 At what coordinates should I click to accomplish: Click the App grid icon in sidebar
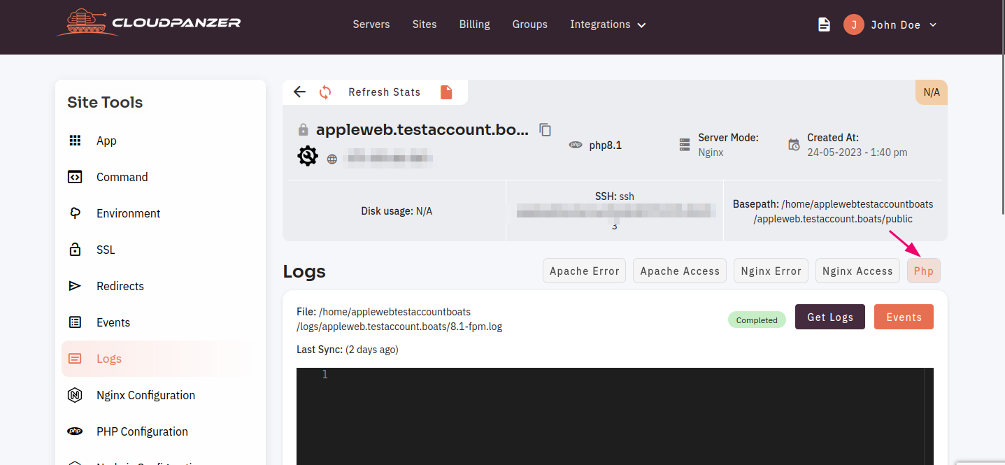pos(75,141)
